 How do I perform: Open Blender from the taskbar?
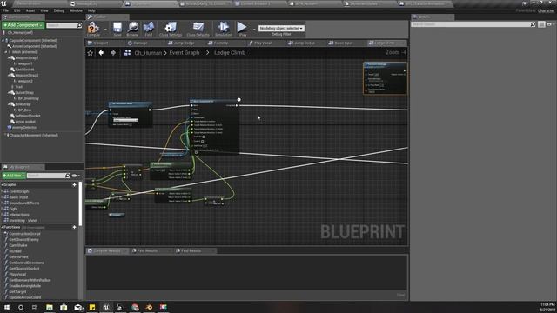click(149, 307)
